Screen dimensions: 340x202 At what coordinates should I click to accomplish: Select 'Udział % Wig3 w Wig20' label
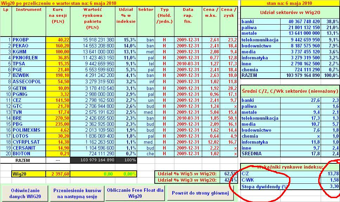click(187, 180)
